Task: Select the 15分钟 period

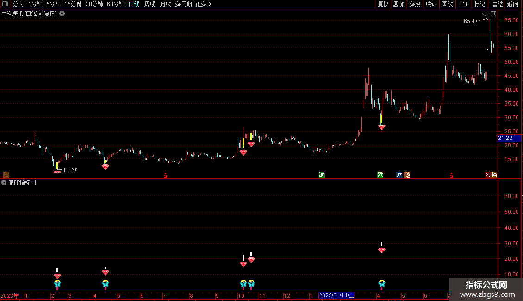Action: coord(73,4)
